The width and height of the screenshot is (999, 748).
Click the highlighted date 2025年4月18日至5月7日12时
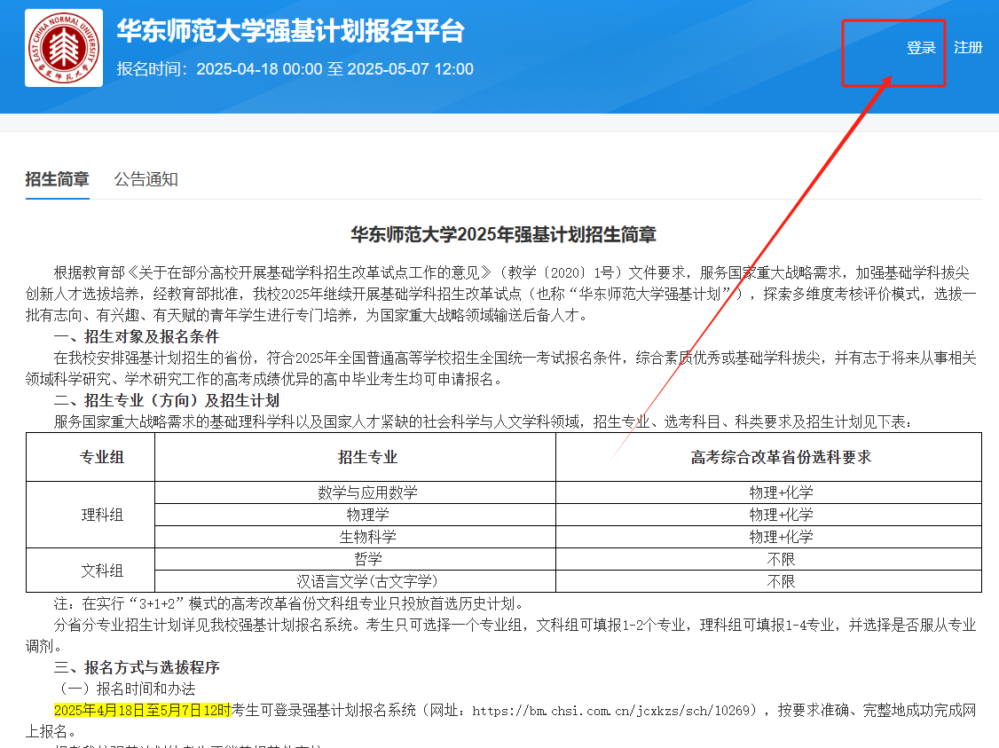[142, 710]
